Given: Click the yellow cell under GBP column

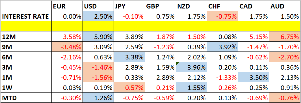Looking at the screenshot, I should pos(160,27).
